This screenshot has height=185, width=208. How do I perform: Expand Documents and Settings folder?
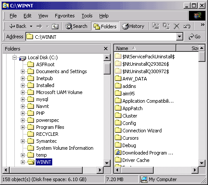(23, 71)
